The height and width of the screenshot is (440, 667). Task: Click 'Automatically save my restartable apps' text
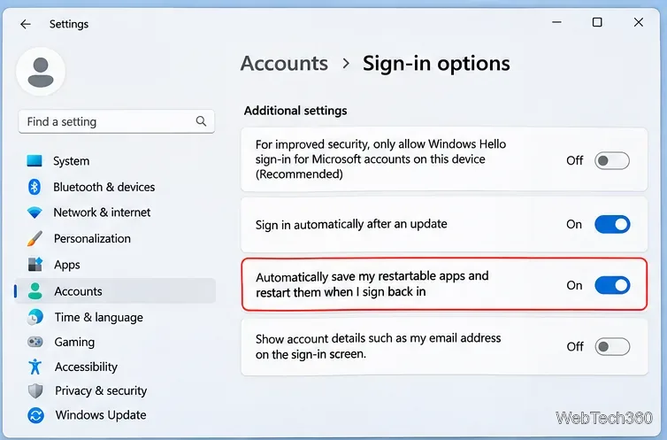point(372,284)
